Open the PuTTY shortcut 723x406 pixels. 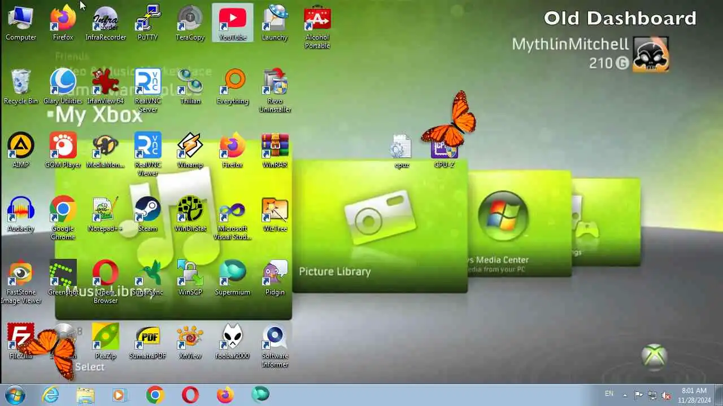tap(148, 24)
